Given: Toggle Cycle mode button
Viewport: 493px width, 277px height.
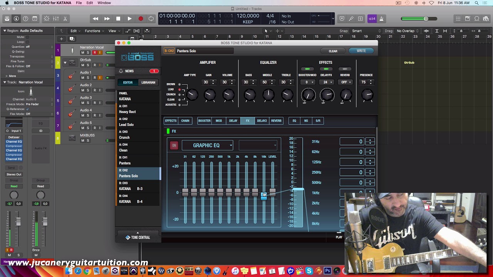Looking at the screenshot, I should [x=151, y=18].
